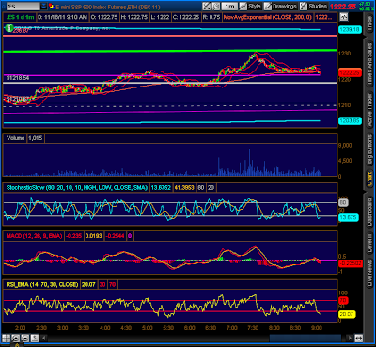Click the symbol input field
The width and height of the screenshot is (376, 347).
23,6
